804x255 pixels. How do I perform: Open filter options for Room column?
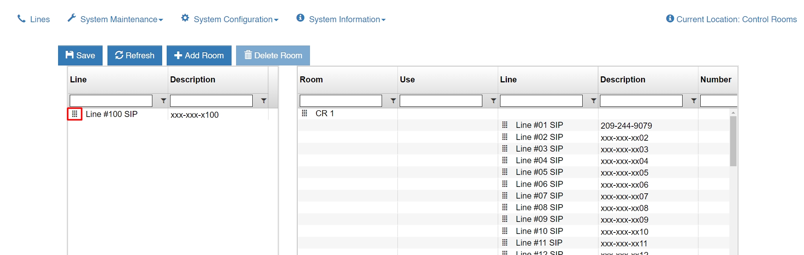(393, 101)
